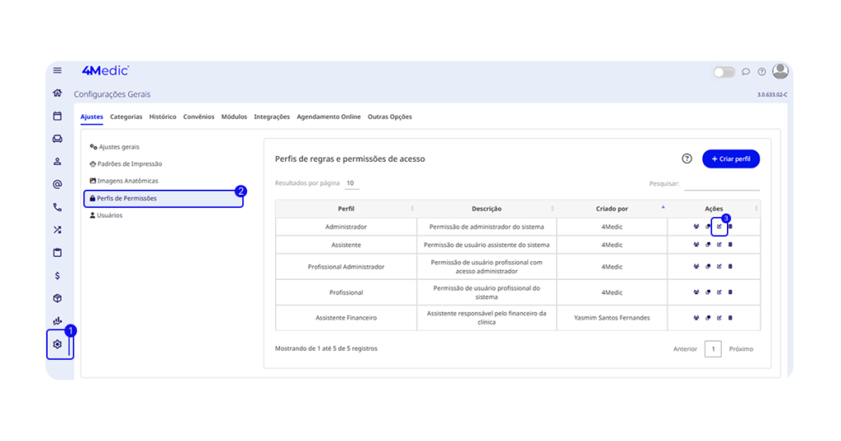Open the results per page dropdown

(351, 183)
